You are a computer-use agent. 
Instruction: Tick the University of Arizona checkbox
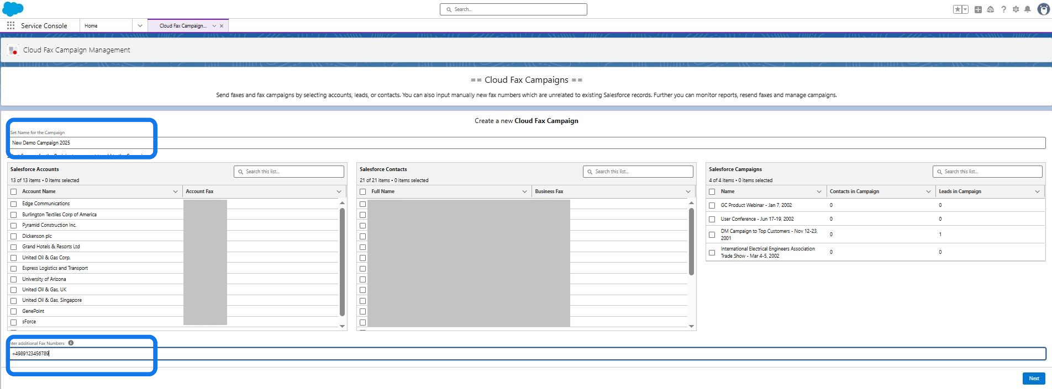pos(14,280)
